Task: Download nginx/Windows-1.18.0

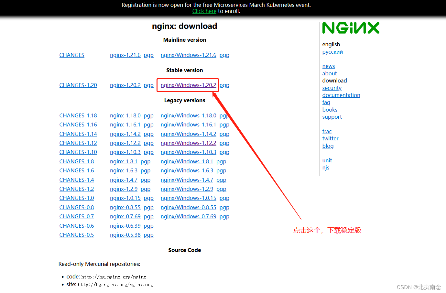Action: 188,115
